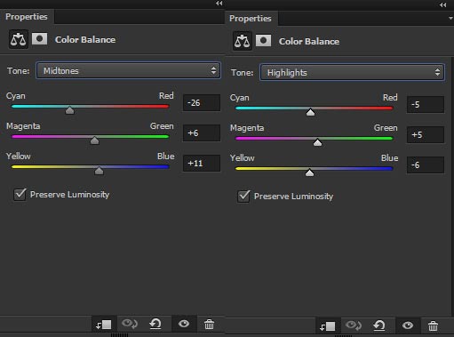Reset adjustment defaults in Highlights panel
The width and height of the screenshot is (454, 337).
[x=379, y=325]
